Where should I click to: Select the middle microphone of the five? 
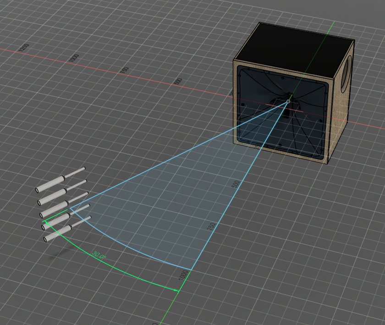64,205
